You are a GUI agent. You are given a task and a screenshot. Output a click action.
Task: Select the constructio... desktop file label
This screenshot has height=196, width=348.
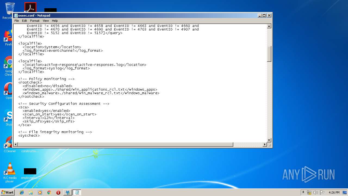pos(30,151)
